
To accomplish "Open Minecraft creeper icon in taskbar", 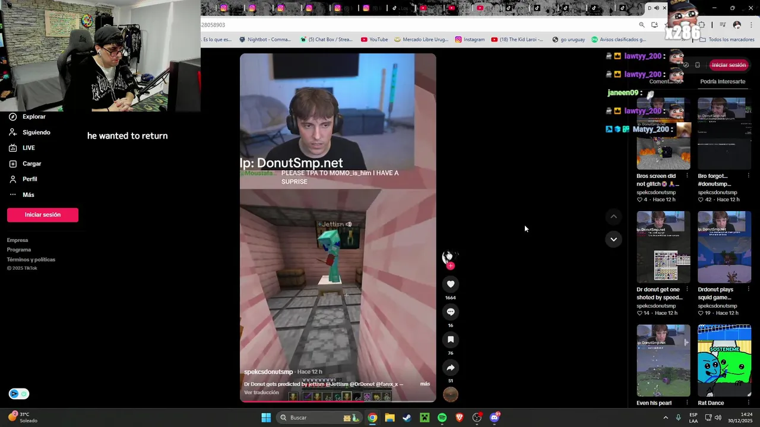I will tap(425, 418).
